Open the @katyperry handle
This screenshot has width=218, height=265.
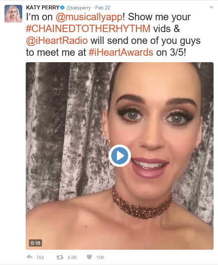79,8
